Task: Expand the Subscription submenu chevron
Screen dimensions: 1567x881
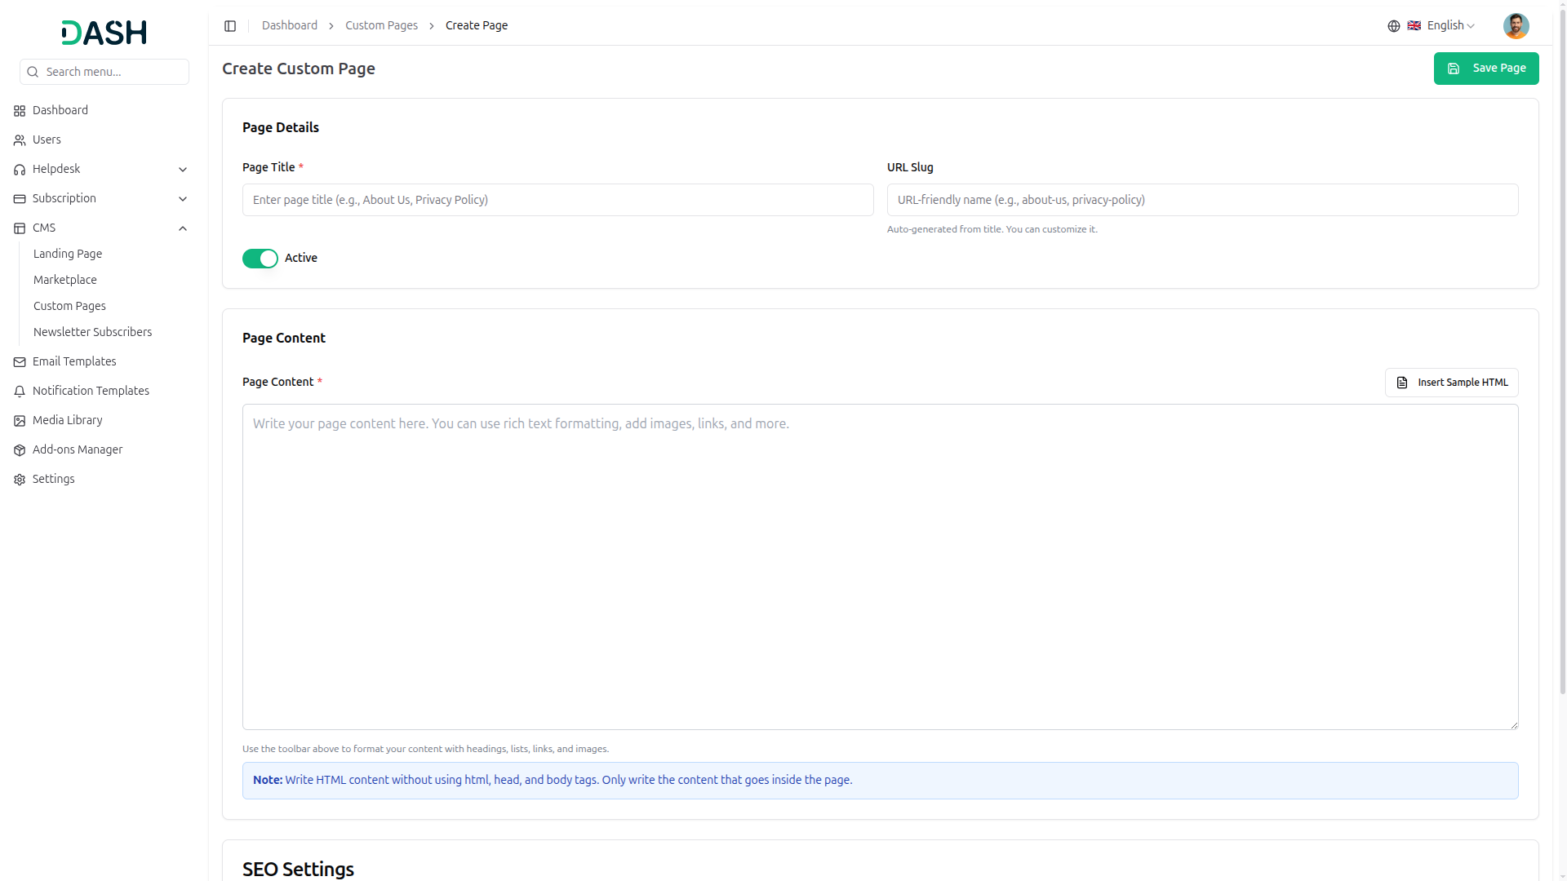Action: (183, 199)
